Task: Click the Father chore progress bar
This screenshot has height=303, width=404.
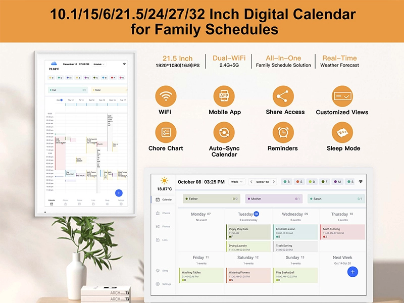Action: point(213,199)
